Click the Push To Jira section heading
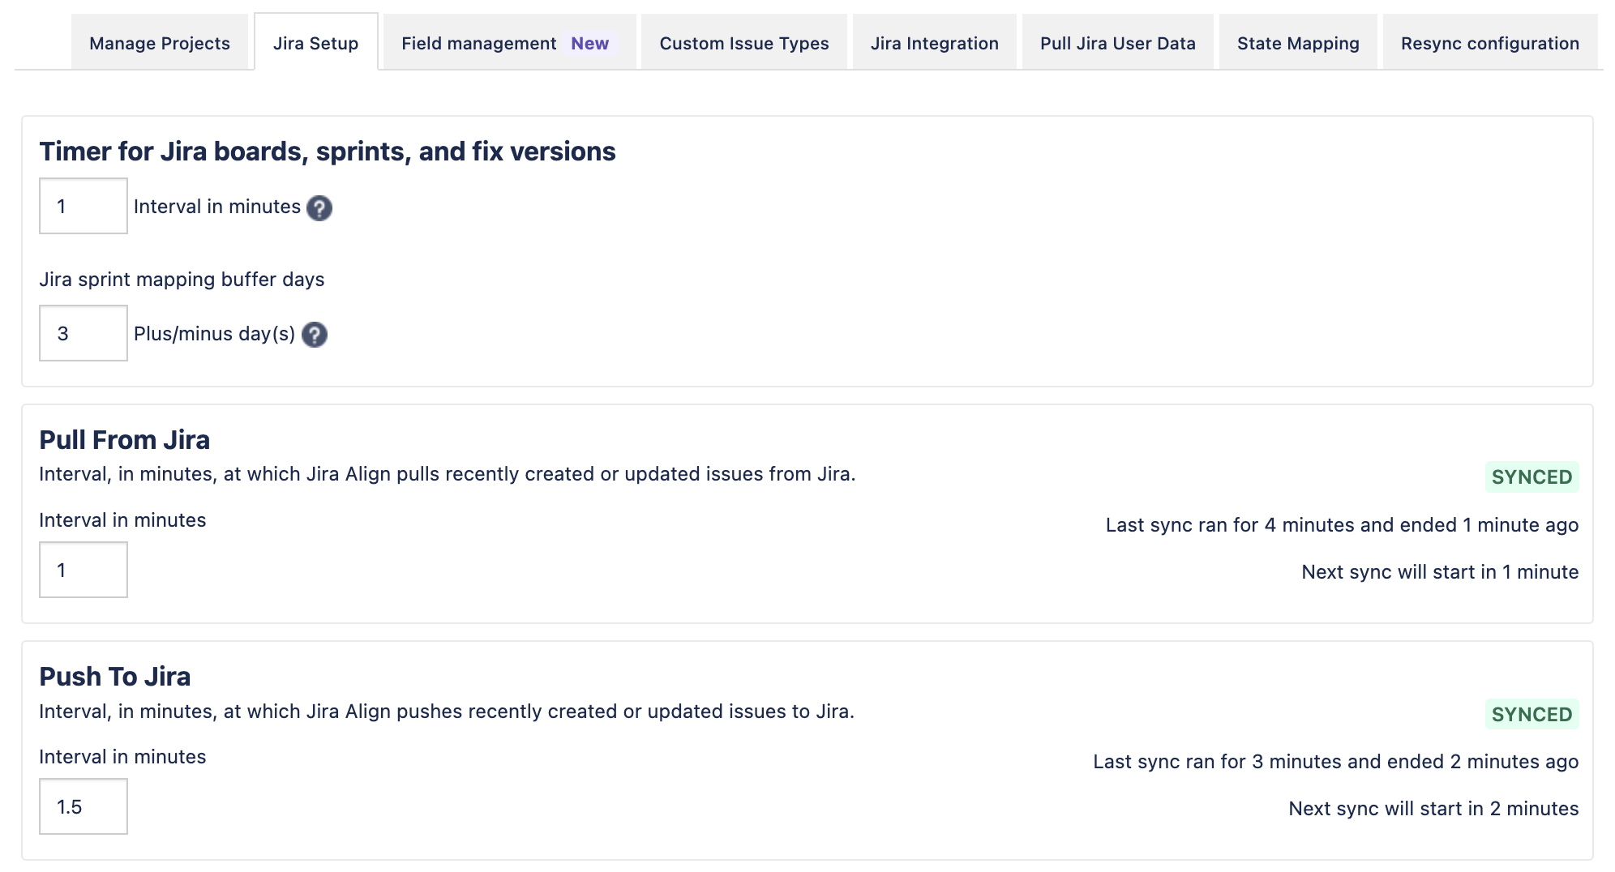Image resolution: width=1615 pixels, height=872 pixels. coord(115,677)
